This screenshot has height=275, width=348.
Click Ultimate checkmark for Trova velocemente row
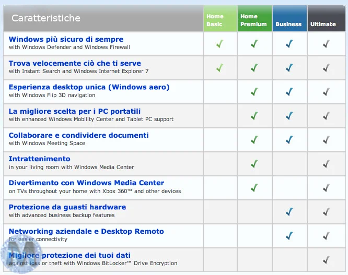pyautogui.click(x=326, y=68)
